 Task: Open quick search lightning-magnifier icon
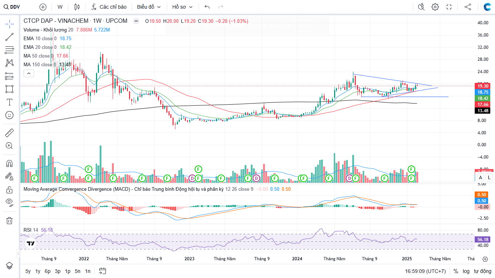421,7
